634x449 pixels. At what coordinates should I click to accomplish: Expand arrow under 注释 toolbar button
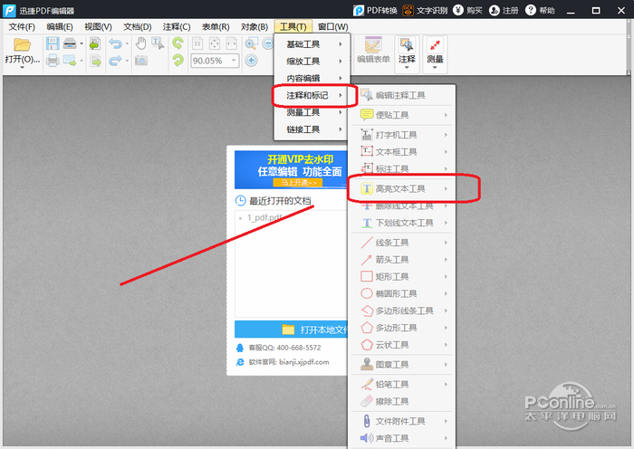(x=407, y=68)
